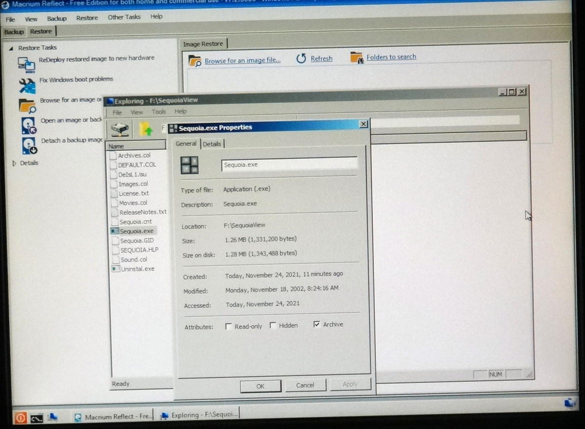Click the Folders to search link
Screen dimensions: 585x429
pos(391,57)
